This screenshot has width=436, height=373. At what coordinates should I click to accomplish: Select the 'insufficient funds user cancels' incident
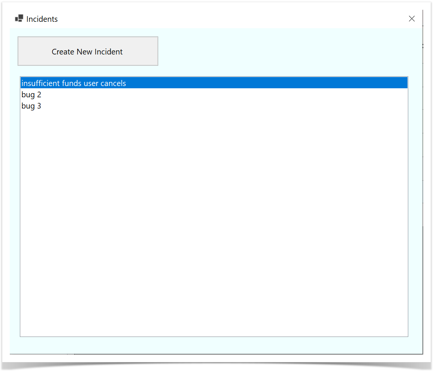pyautogui.click(x=74, y=83)
